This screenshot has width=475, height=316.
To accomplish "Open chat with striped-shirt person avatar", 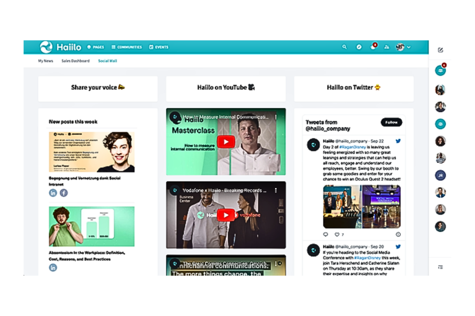I will point(440,158).
